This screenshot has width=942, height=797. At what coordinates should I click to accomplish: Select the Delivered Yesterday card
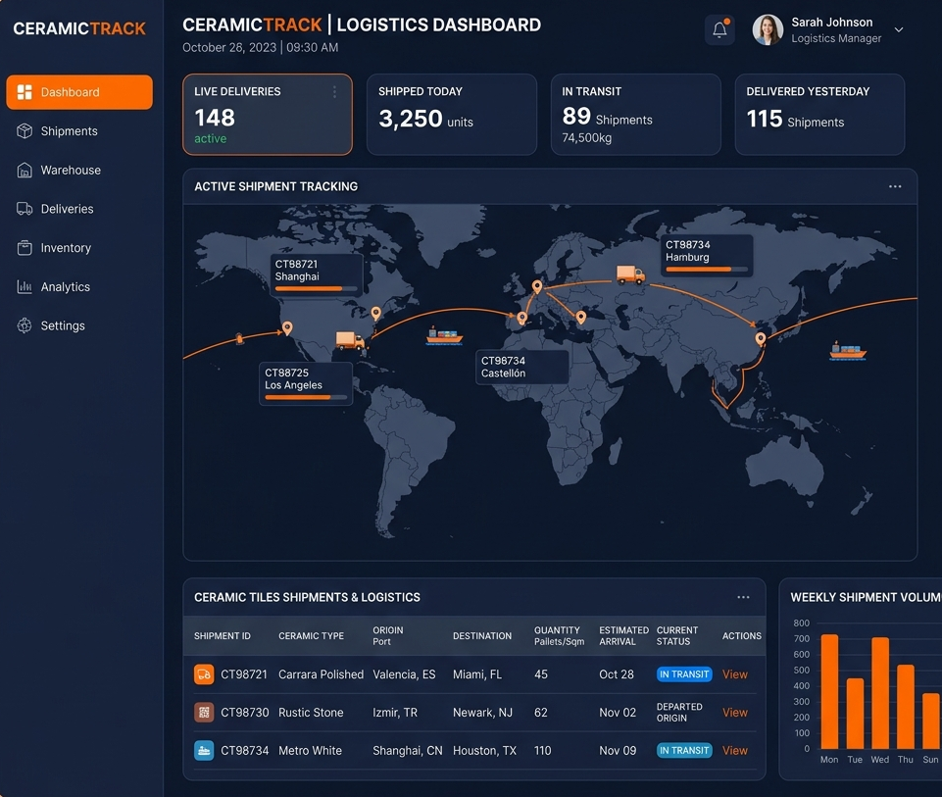click(820, 115)
